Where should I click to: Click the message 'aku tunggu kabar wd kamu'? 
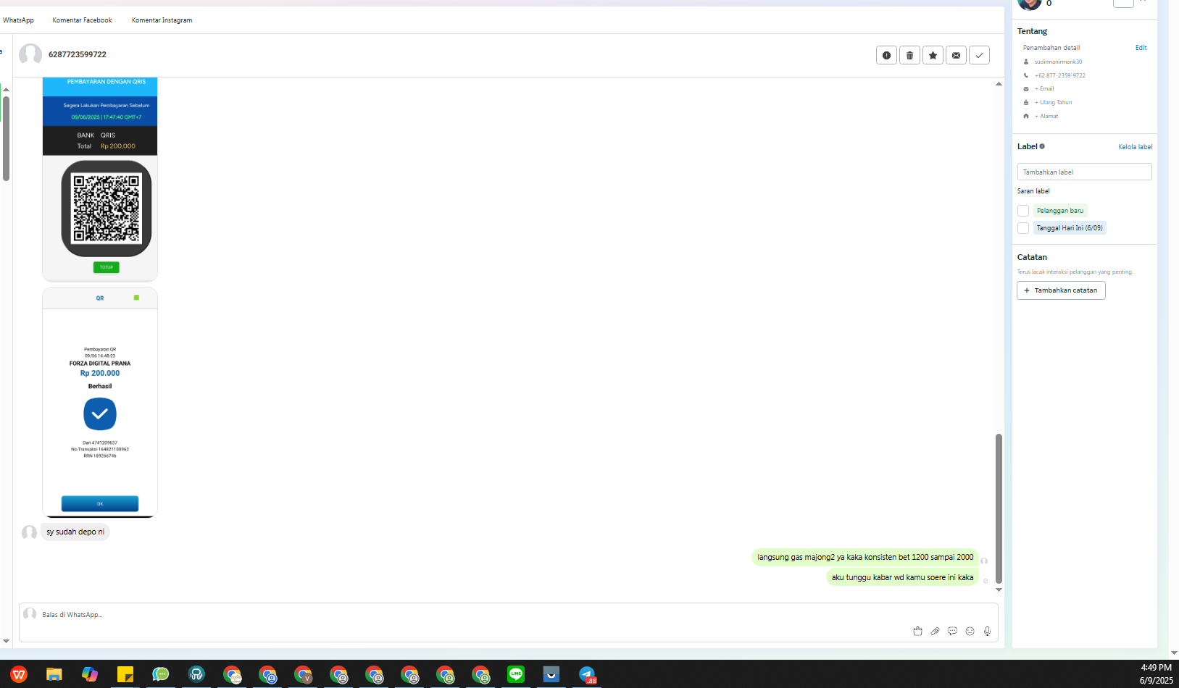[x=902, y=577]
